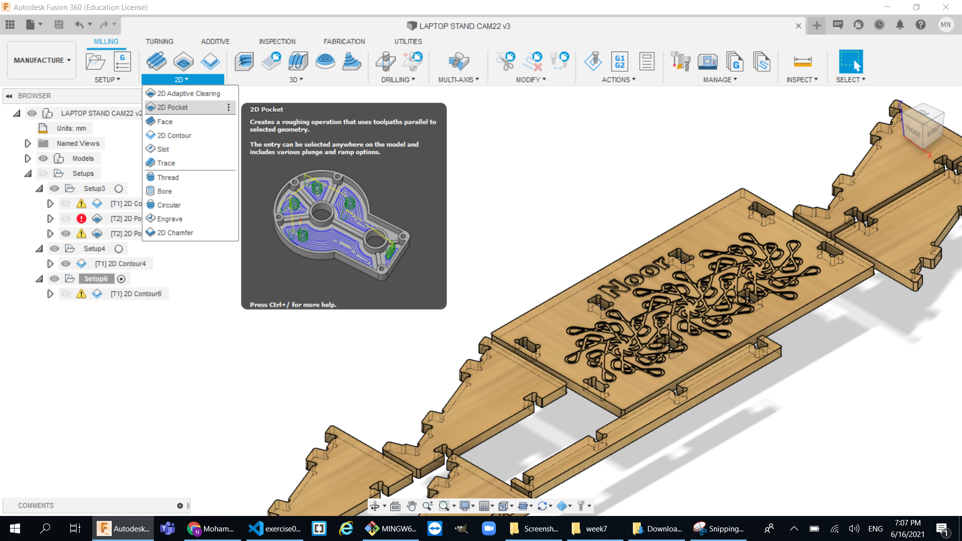Image resolution: width=962 pixels, height=541 pixels.
Task: Select the Drill tool icon
Action: point(385,62)
